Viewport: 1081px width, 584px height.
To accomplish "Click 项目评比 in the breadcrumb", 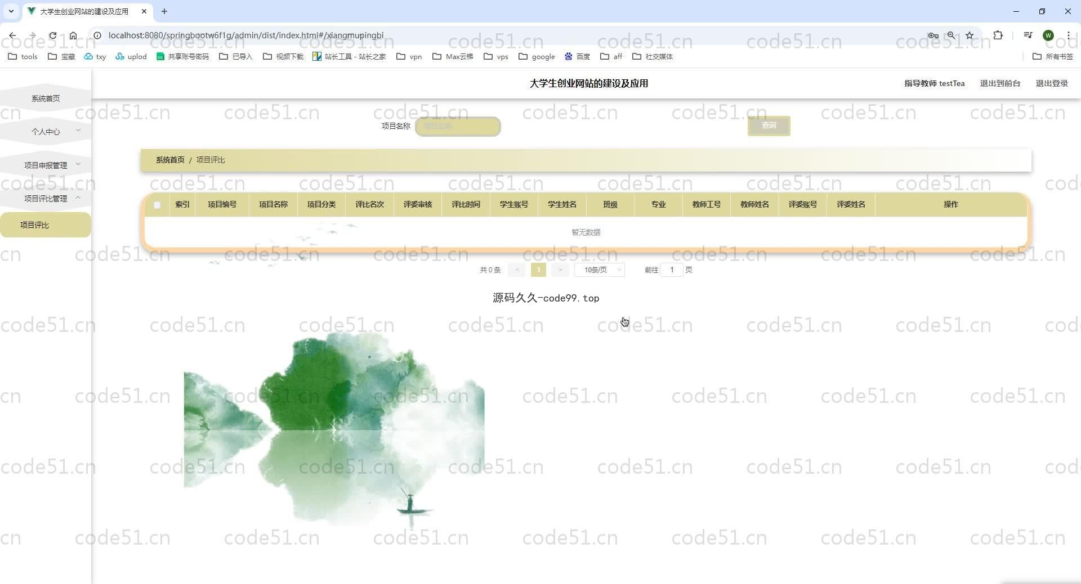I will (x=211, y=160).
